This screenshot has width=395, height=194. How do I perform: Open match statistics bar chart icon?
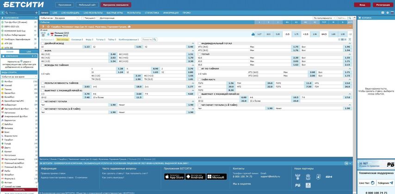coord(253,34)
